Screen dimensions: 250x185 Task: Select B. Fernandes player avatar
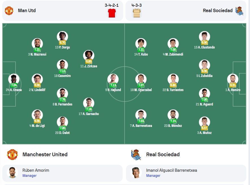(x=62, y=93)
